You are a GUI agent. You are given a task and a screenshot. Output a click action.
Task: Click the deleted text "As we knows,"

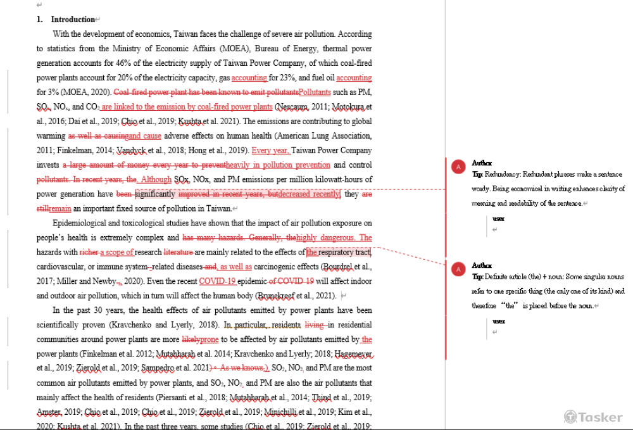coord(244,368)
